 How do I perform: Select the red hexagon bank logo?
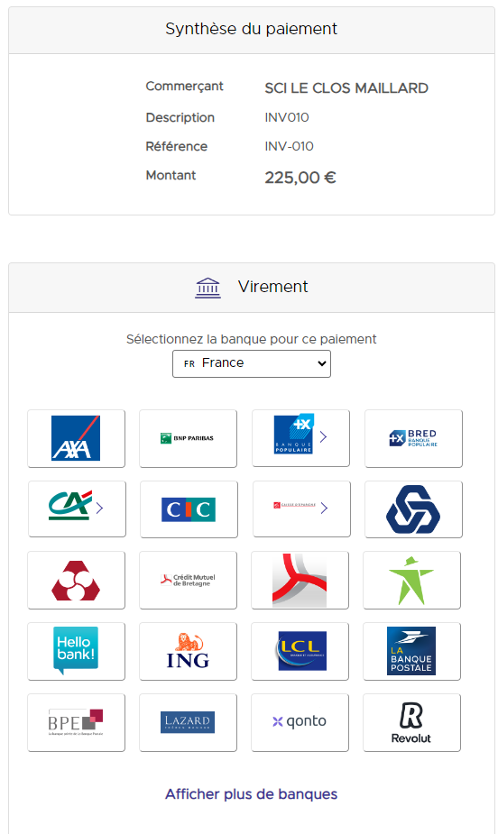[76, 581]
